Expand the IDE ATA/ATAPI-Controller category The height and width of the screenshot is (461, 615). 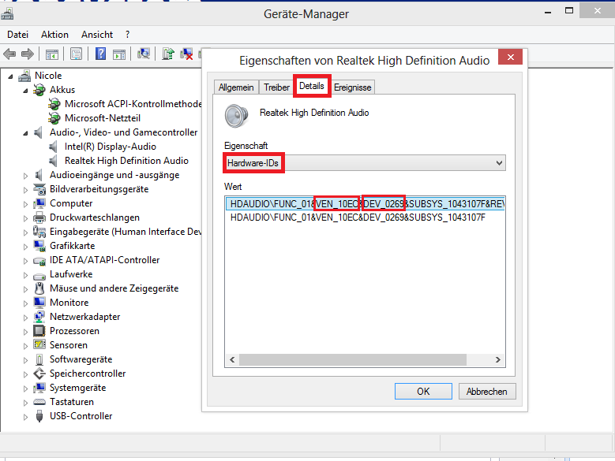(x=25, y=261)
